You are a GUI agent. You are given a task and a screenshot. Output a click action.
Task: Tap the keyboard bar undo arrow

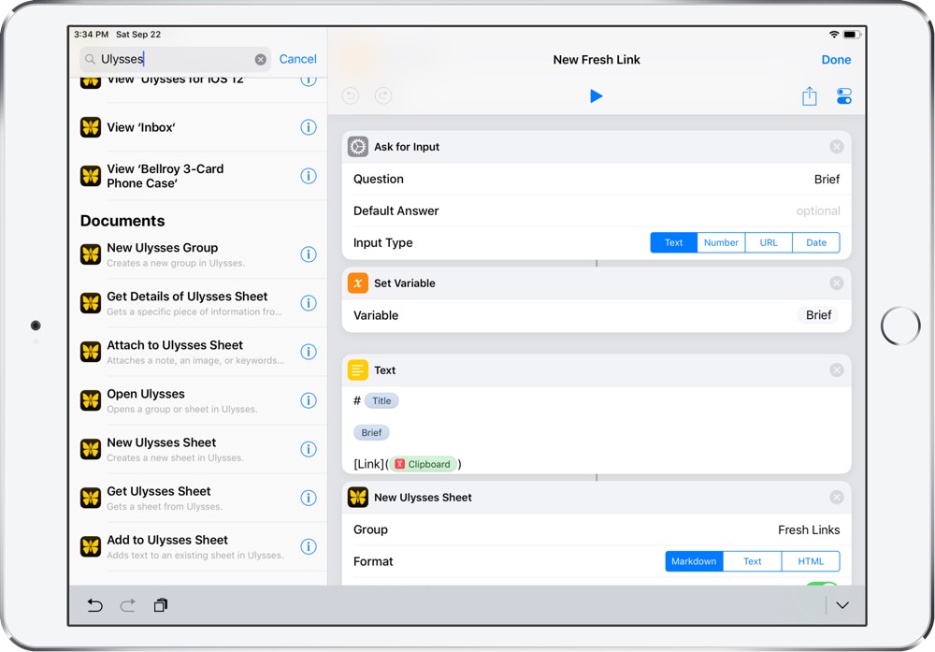pos(94,605)
